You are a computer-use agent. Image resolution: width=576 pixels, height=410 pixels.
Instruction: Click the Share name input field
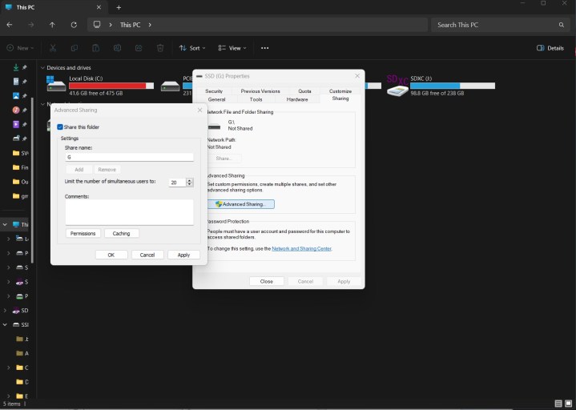pyautogui.click(x=129, y=157)
